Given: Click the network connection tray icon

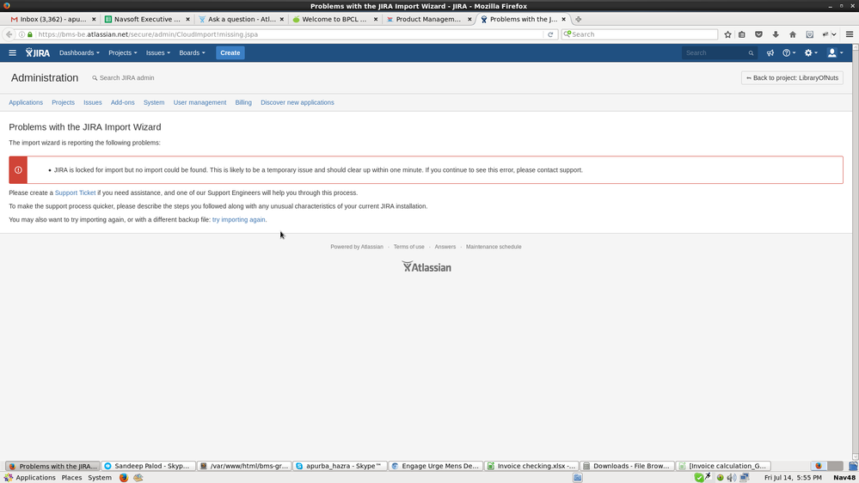Looking at the screenshot, I should [745, 478].
